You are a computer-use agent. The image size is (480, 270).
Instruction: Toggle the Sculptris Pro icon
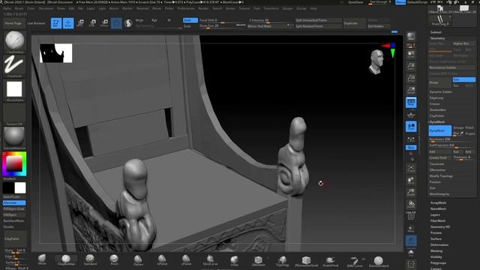128,23
